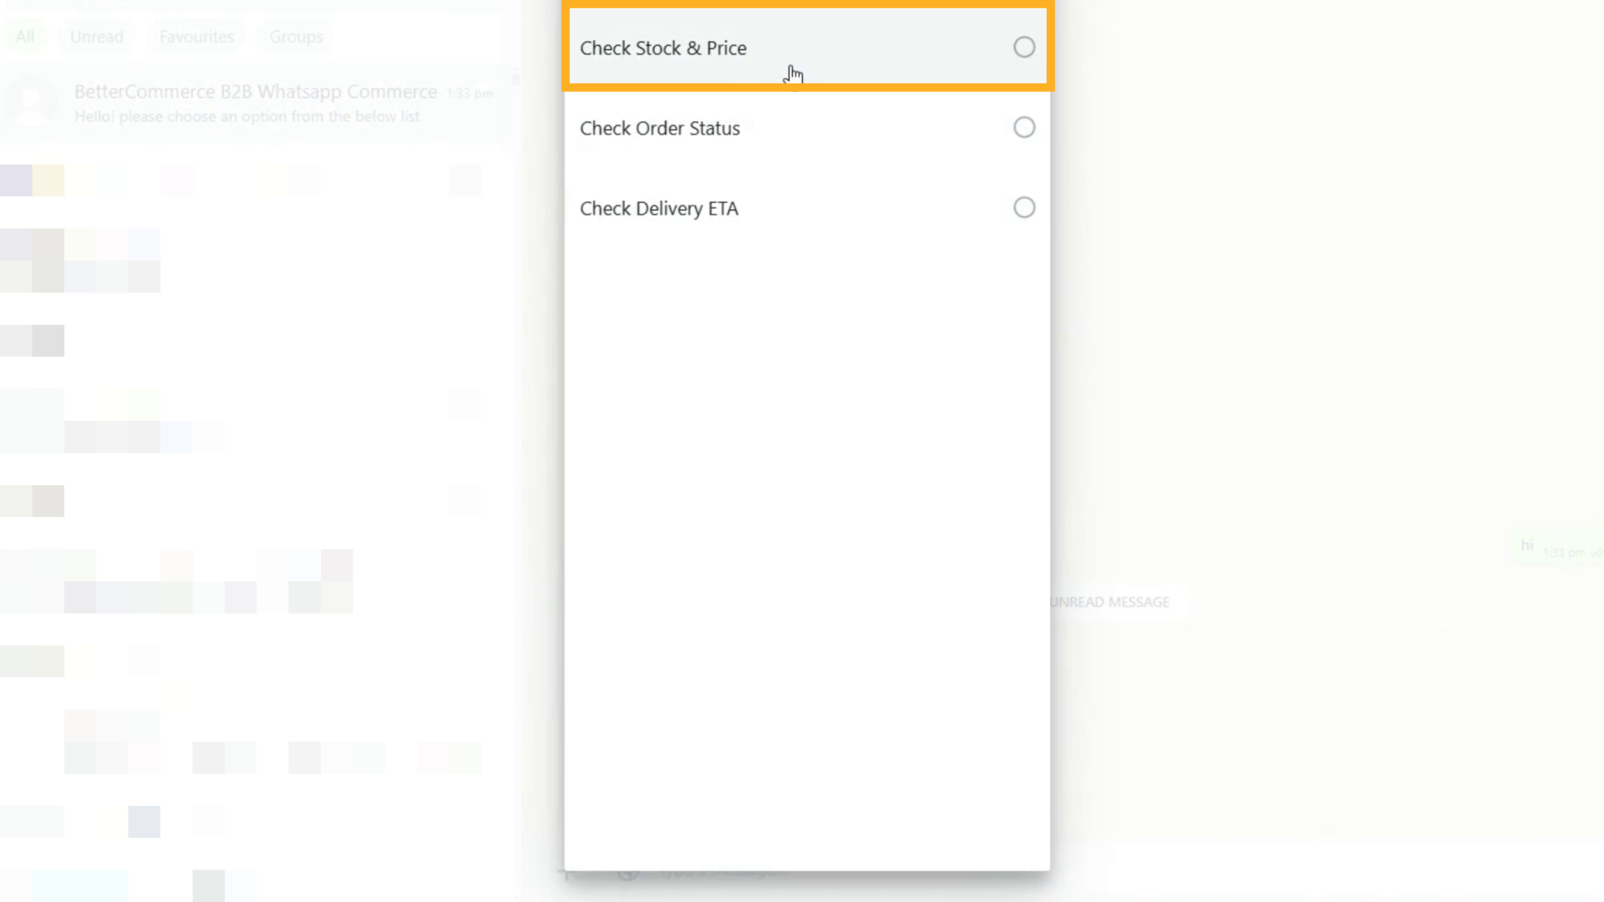Click the UNREAD MESSAGE divider label
1604x902 pixels.
click(x=1111, y=602)
